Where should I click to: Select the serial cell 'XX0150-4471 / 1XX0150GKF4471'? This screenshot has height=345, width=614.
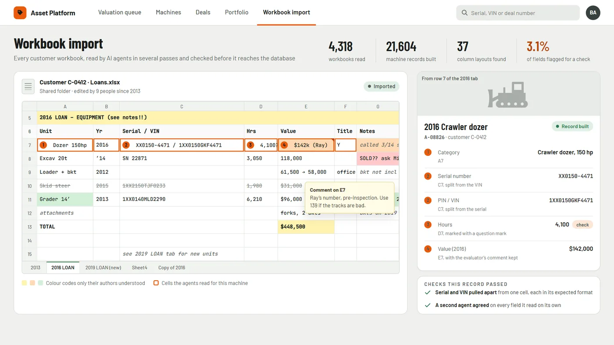pos(182,145)
